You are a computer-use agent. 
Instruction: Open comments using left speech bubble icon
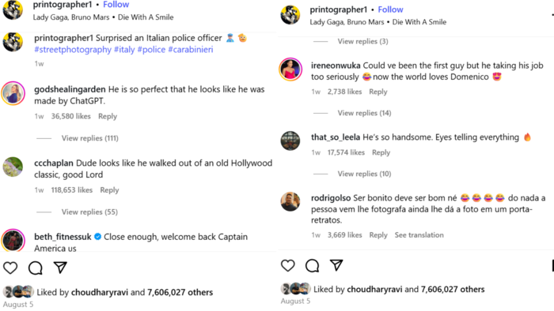pyautogui.click(x=36, y=268)
